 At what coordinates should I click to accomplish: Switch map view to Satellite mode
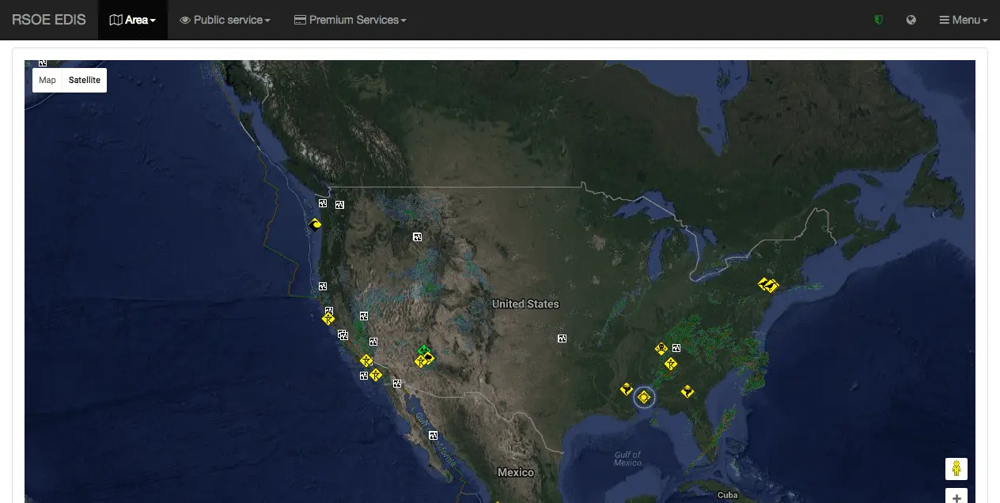click(x=85, y=80)
